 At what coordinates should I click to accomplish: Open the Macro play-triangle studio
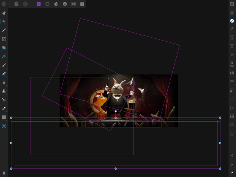(x=232, y=108)
